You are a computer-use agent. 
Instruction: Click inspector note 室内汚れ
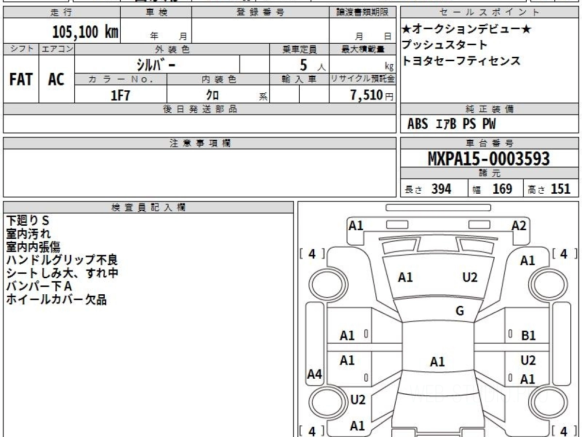coord(29,234)
